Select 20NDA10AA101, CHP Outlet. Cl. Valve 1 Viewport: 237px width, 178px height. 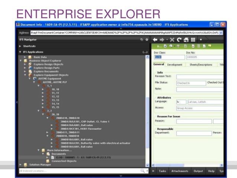tap(85, 122)
